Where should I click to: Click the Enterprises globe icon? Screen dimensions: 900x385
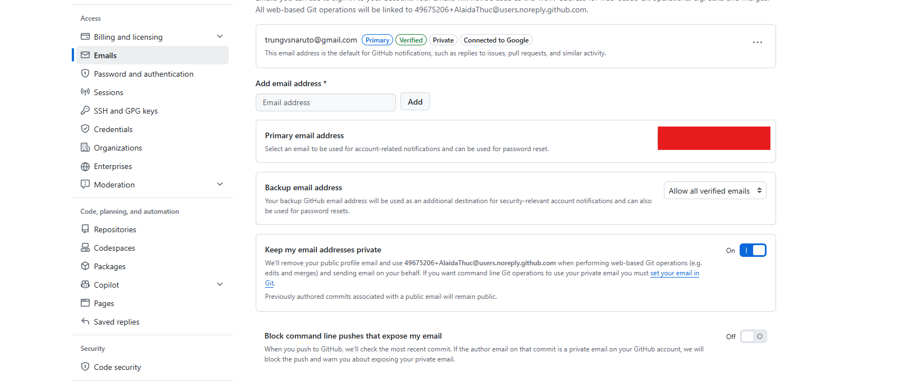tap(85, 166)
